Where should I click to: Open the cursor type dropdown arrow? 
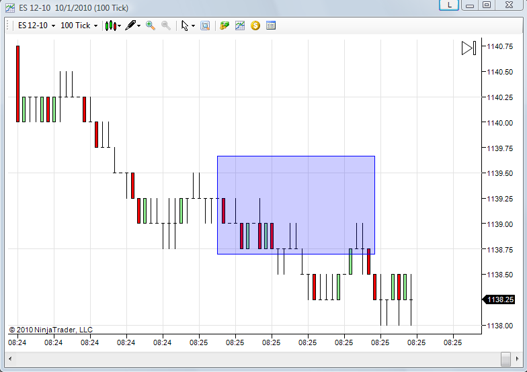[x=193, y=26]
